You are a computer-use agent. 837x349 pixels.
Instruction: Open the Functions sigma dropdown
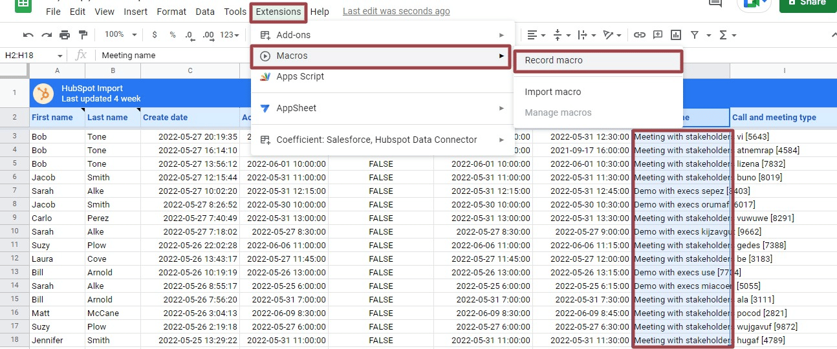(727, 35)
